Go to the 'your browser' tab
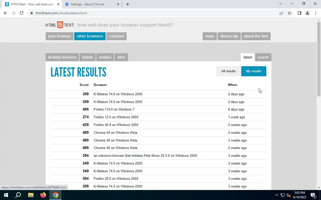Screen dimensions: 321x200 pos(59,36)
